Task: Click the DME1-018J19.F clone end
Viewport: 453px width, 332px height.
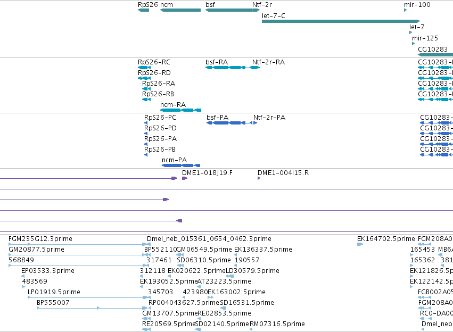Action: [185, 178]
